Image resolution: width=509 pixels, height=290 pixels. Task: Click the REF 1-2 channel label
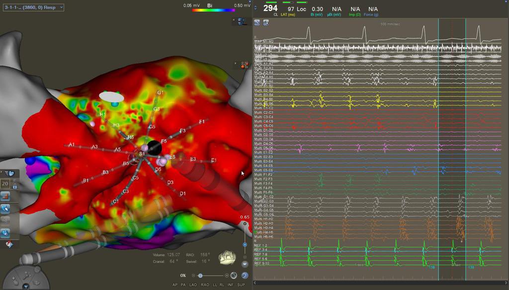(260, 246)
